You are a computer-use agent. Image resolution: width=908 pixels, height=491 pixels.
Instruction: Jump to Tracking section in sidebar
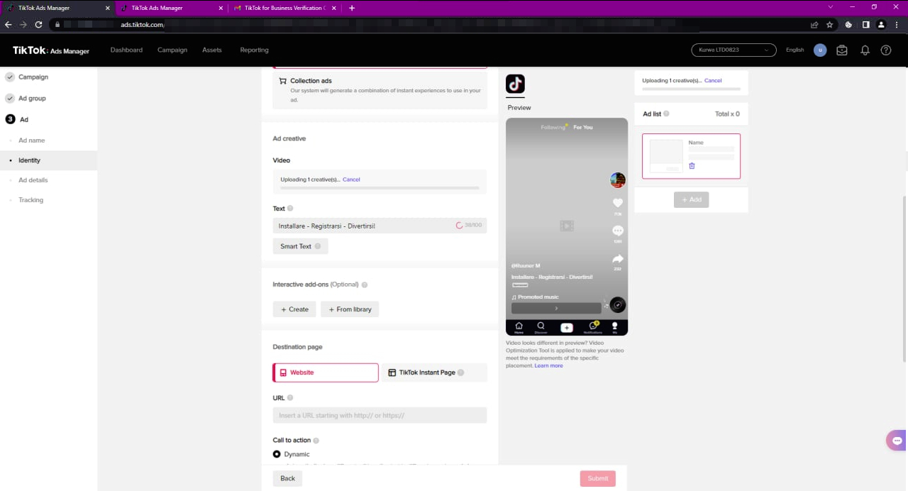point(31,200)
